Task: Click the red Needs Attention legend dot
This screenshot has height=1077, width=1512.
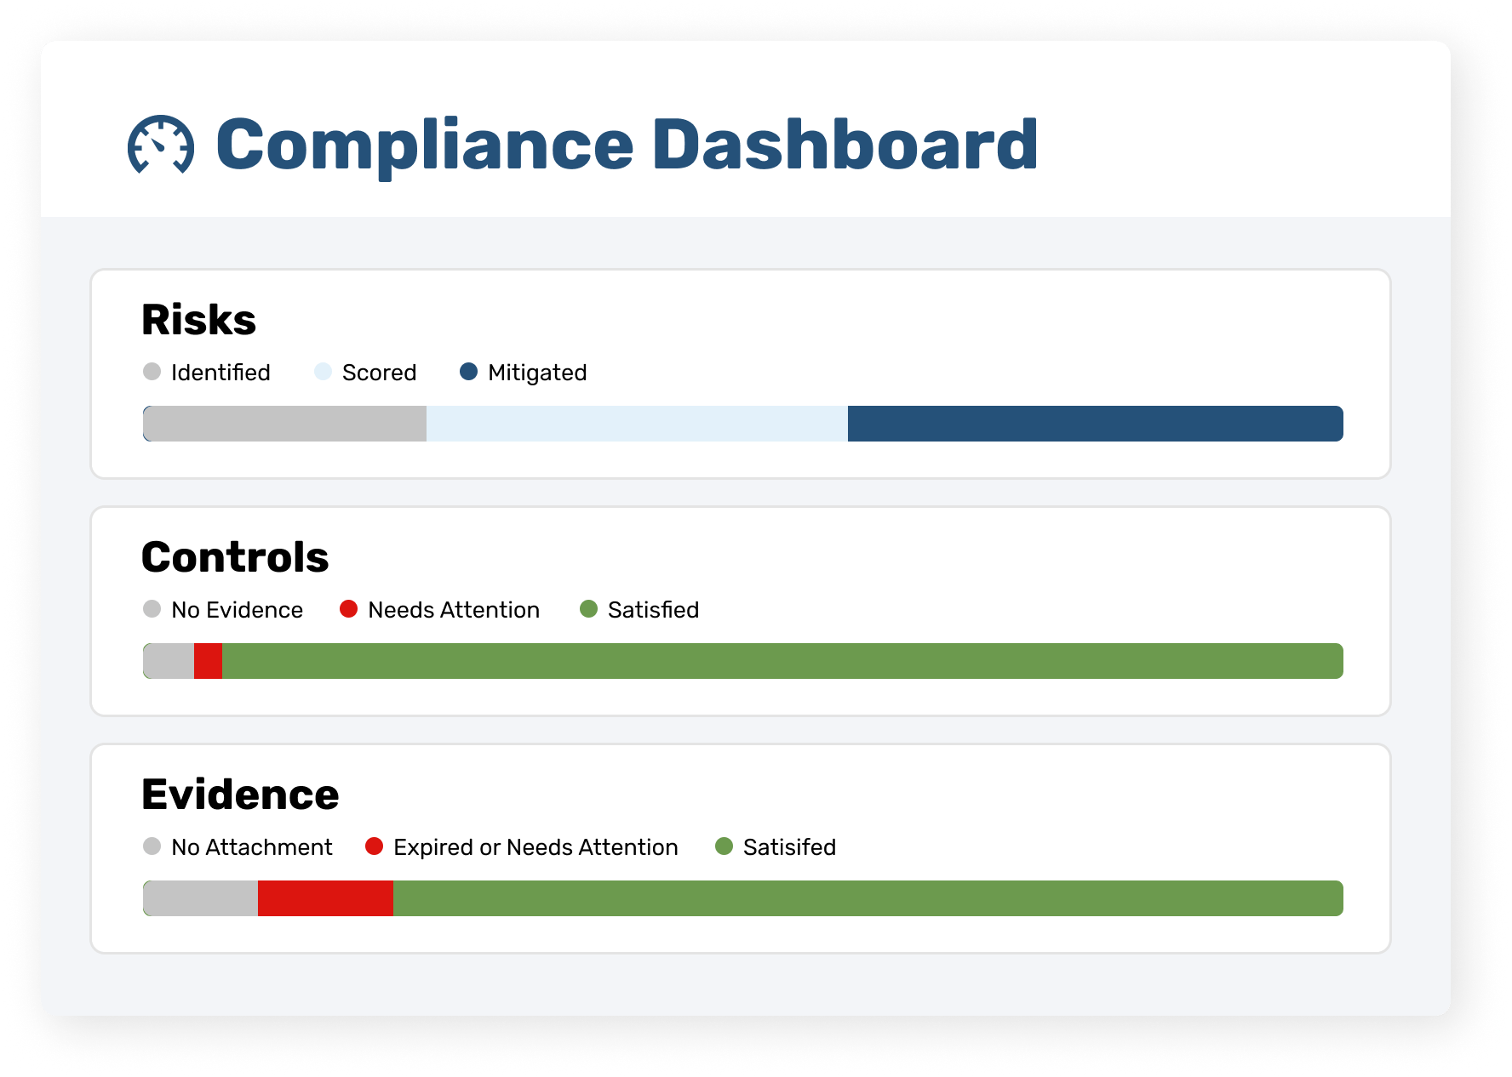Action: point(348,609)
